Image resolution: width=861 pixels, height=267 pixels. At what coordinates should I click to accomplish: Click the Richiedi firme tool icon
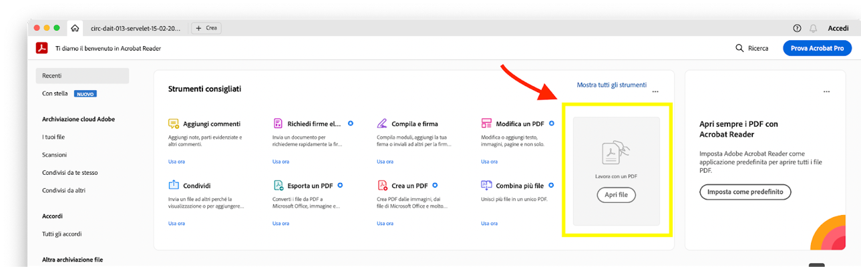tap(278, 123)
